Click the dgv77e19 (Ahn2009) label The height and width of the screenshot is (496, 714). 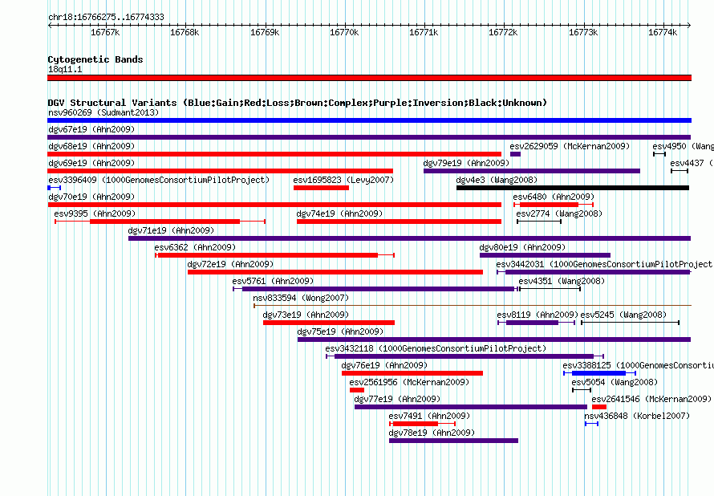[x=398, y=399]
